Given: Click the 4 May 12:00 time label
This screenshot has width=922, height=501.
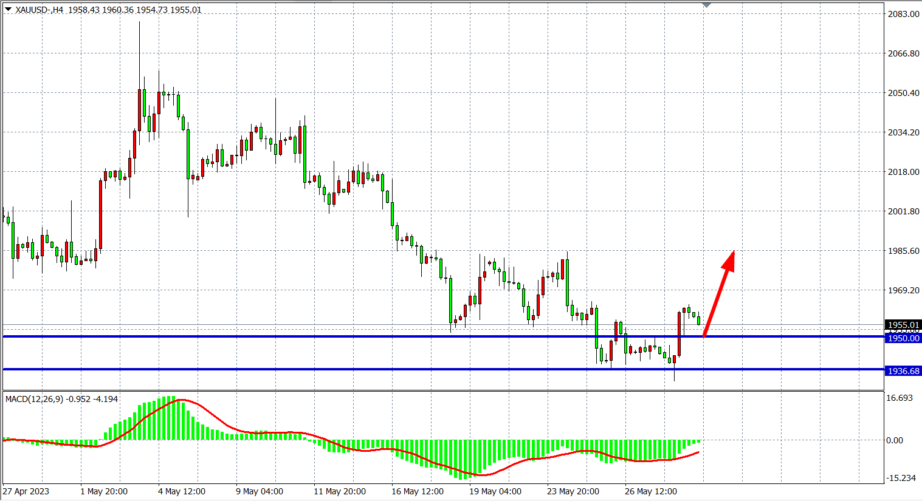Looking at the screenshot, I should click(x=182, y=491).
